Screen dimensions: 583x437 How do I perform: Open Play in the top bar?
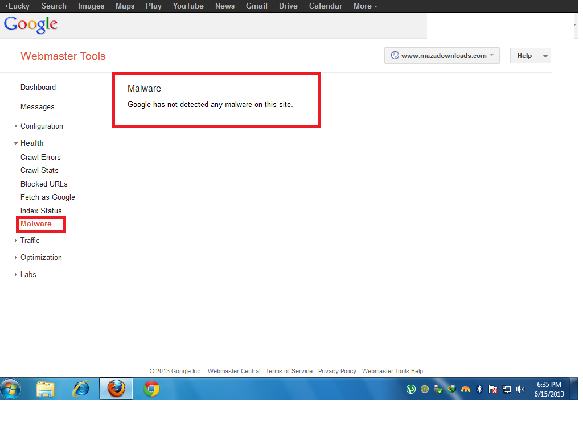[154, 6]
